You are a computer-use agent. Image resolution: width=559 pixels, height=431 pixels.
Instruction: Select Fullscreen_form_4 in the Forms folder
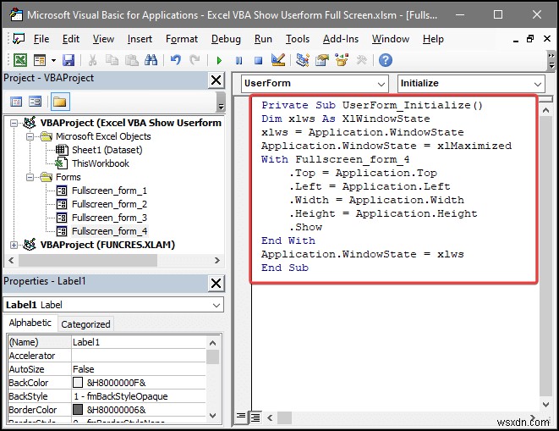pyautogui.click(x=109, y=231)
